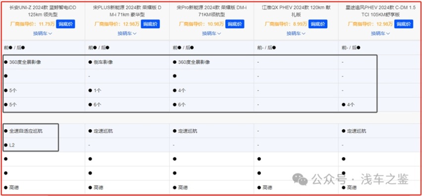This screenshot has width=422, height=196.
Task: Open 宋PLUS新能源 2024款 荣耀版 title
Action: [127, 11]
